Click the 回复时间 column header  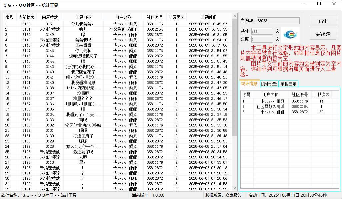[x=208, y=17]
